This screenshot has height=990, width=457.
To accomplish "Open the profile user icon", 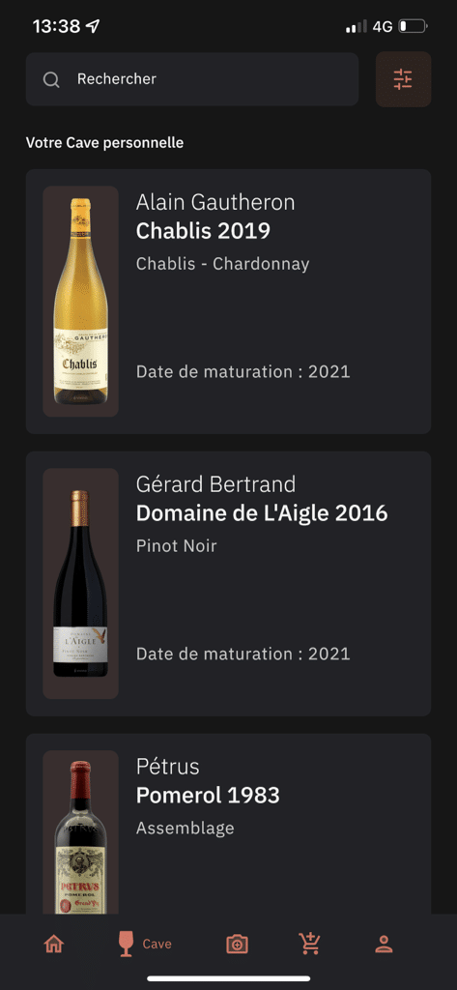I will coord(384,945).
